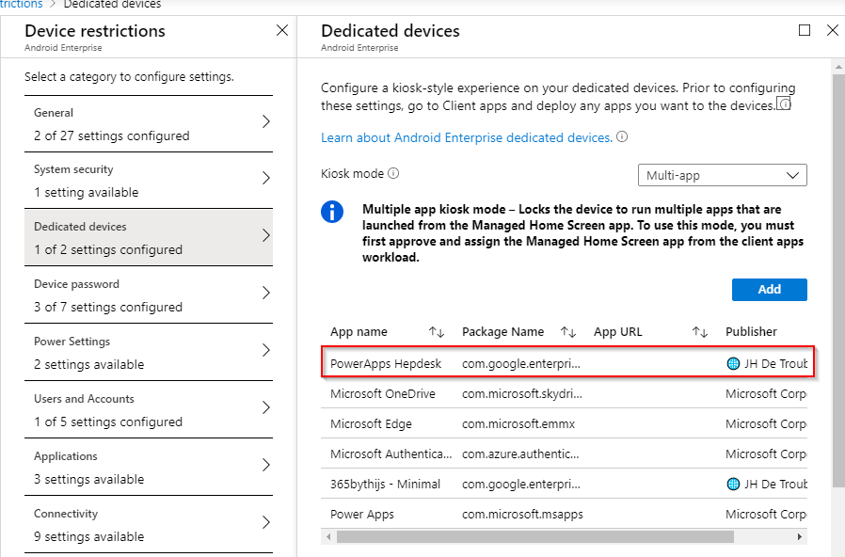
Task: Expand the Device password category
Action: click(148, 294)
